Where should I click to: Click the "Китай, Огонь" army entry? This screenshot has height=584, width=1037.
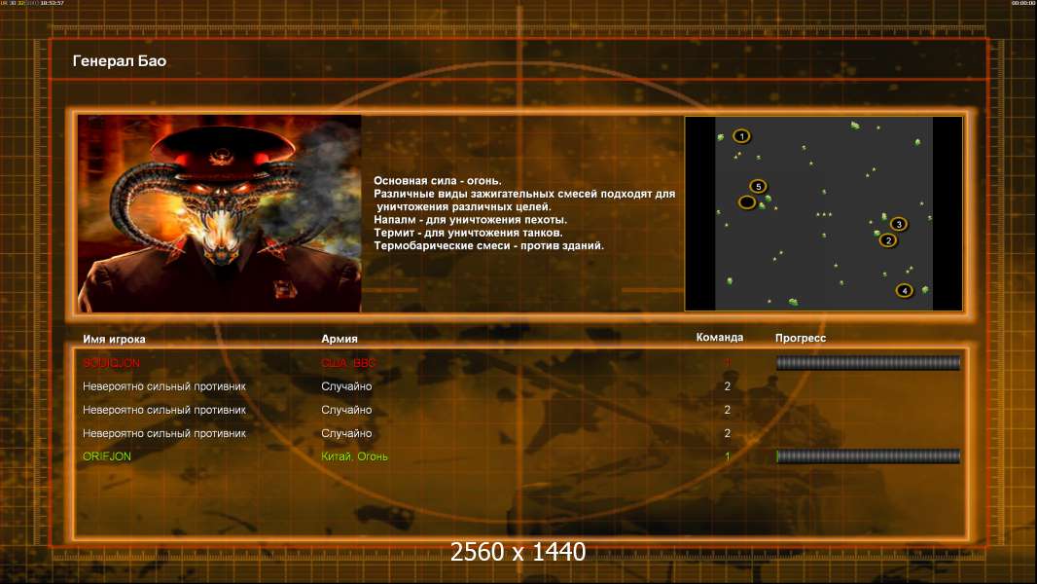pyautogui.click(x=354, y=456)
